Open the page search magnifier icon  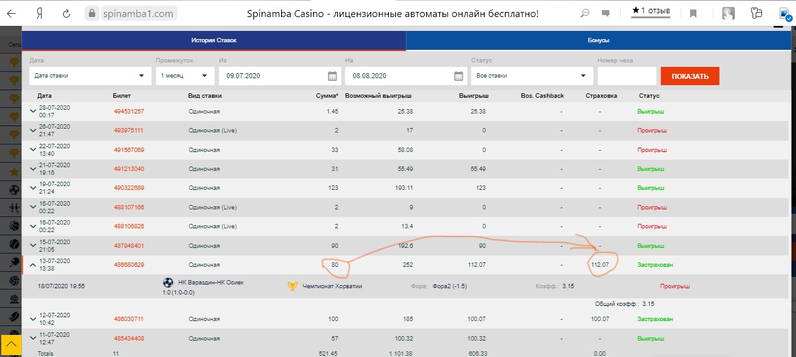click(585, 13)
